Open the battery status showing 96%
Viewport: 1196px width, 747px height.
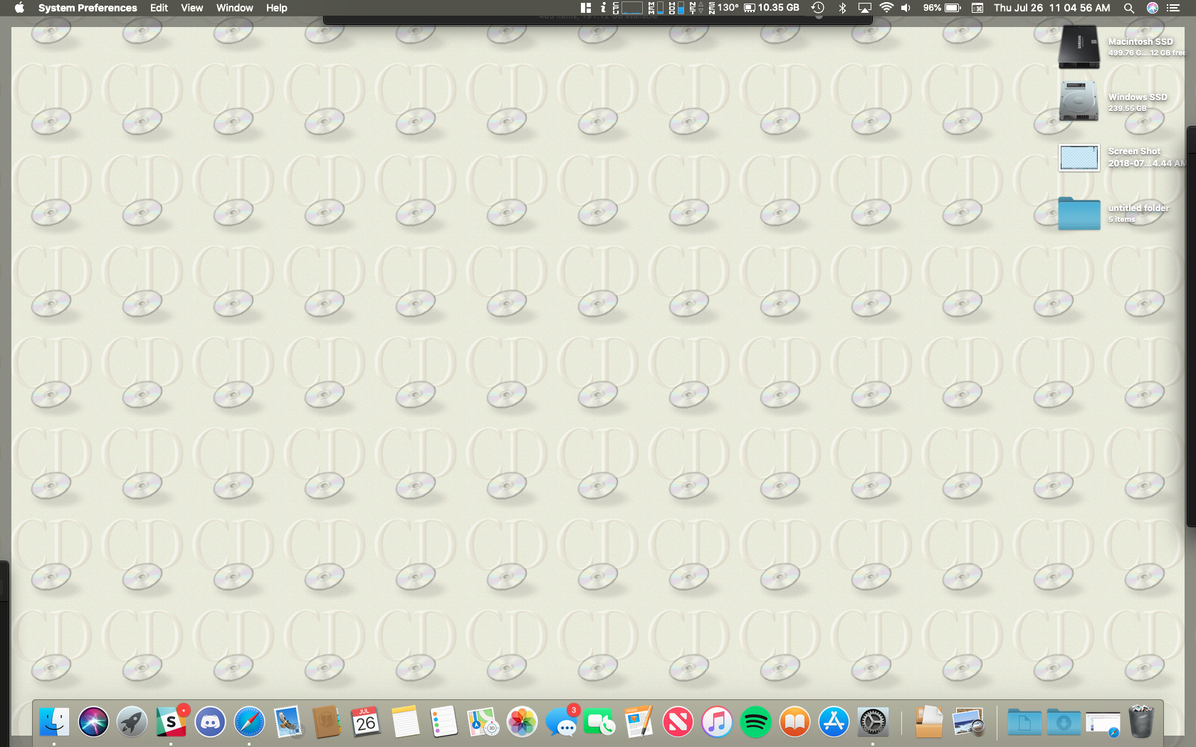(942, 8)
